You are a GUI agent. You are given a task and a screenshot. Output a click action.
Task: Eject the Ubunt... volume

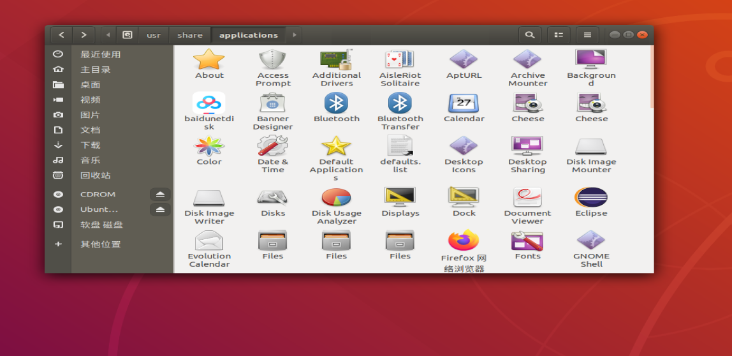coord(160,210)
